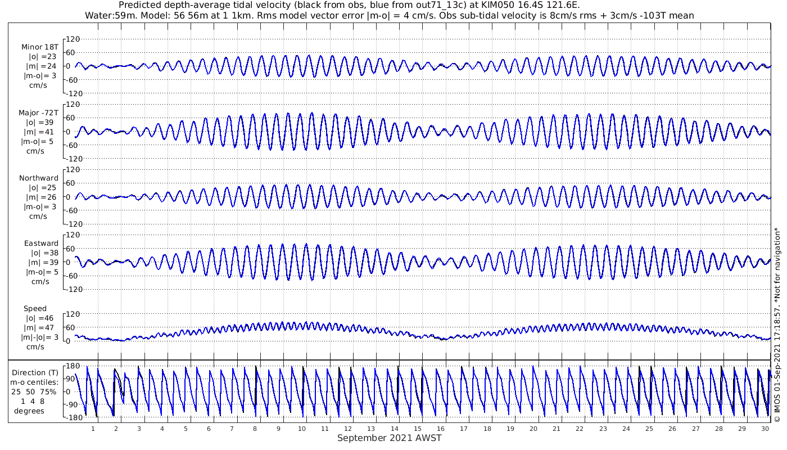Select the vertical "IMOS 01-Sep-2021 17:18:57" copyright text
This screenshot has width=787, height=450.
pos(778,325)
